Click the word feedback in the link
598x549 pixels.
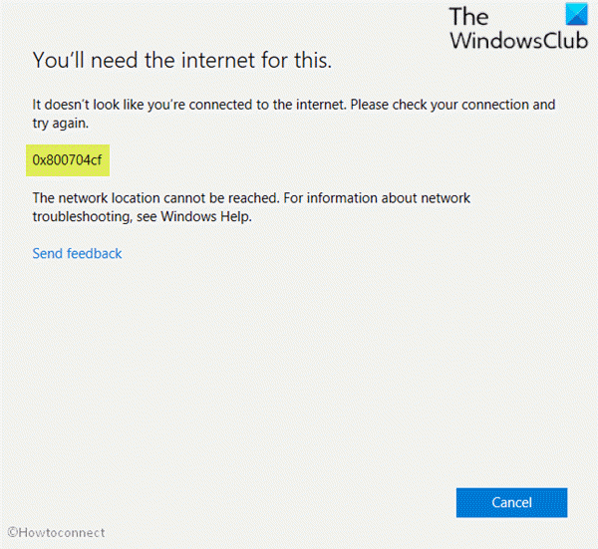(x=95, y=253)
